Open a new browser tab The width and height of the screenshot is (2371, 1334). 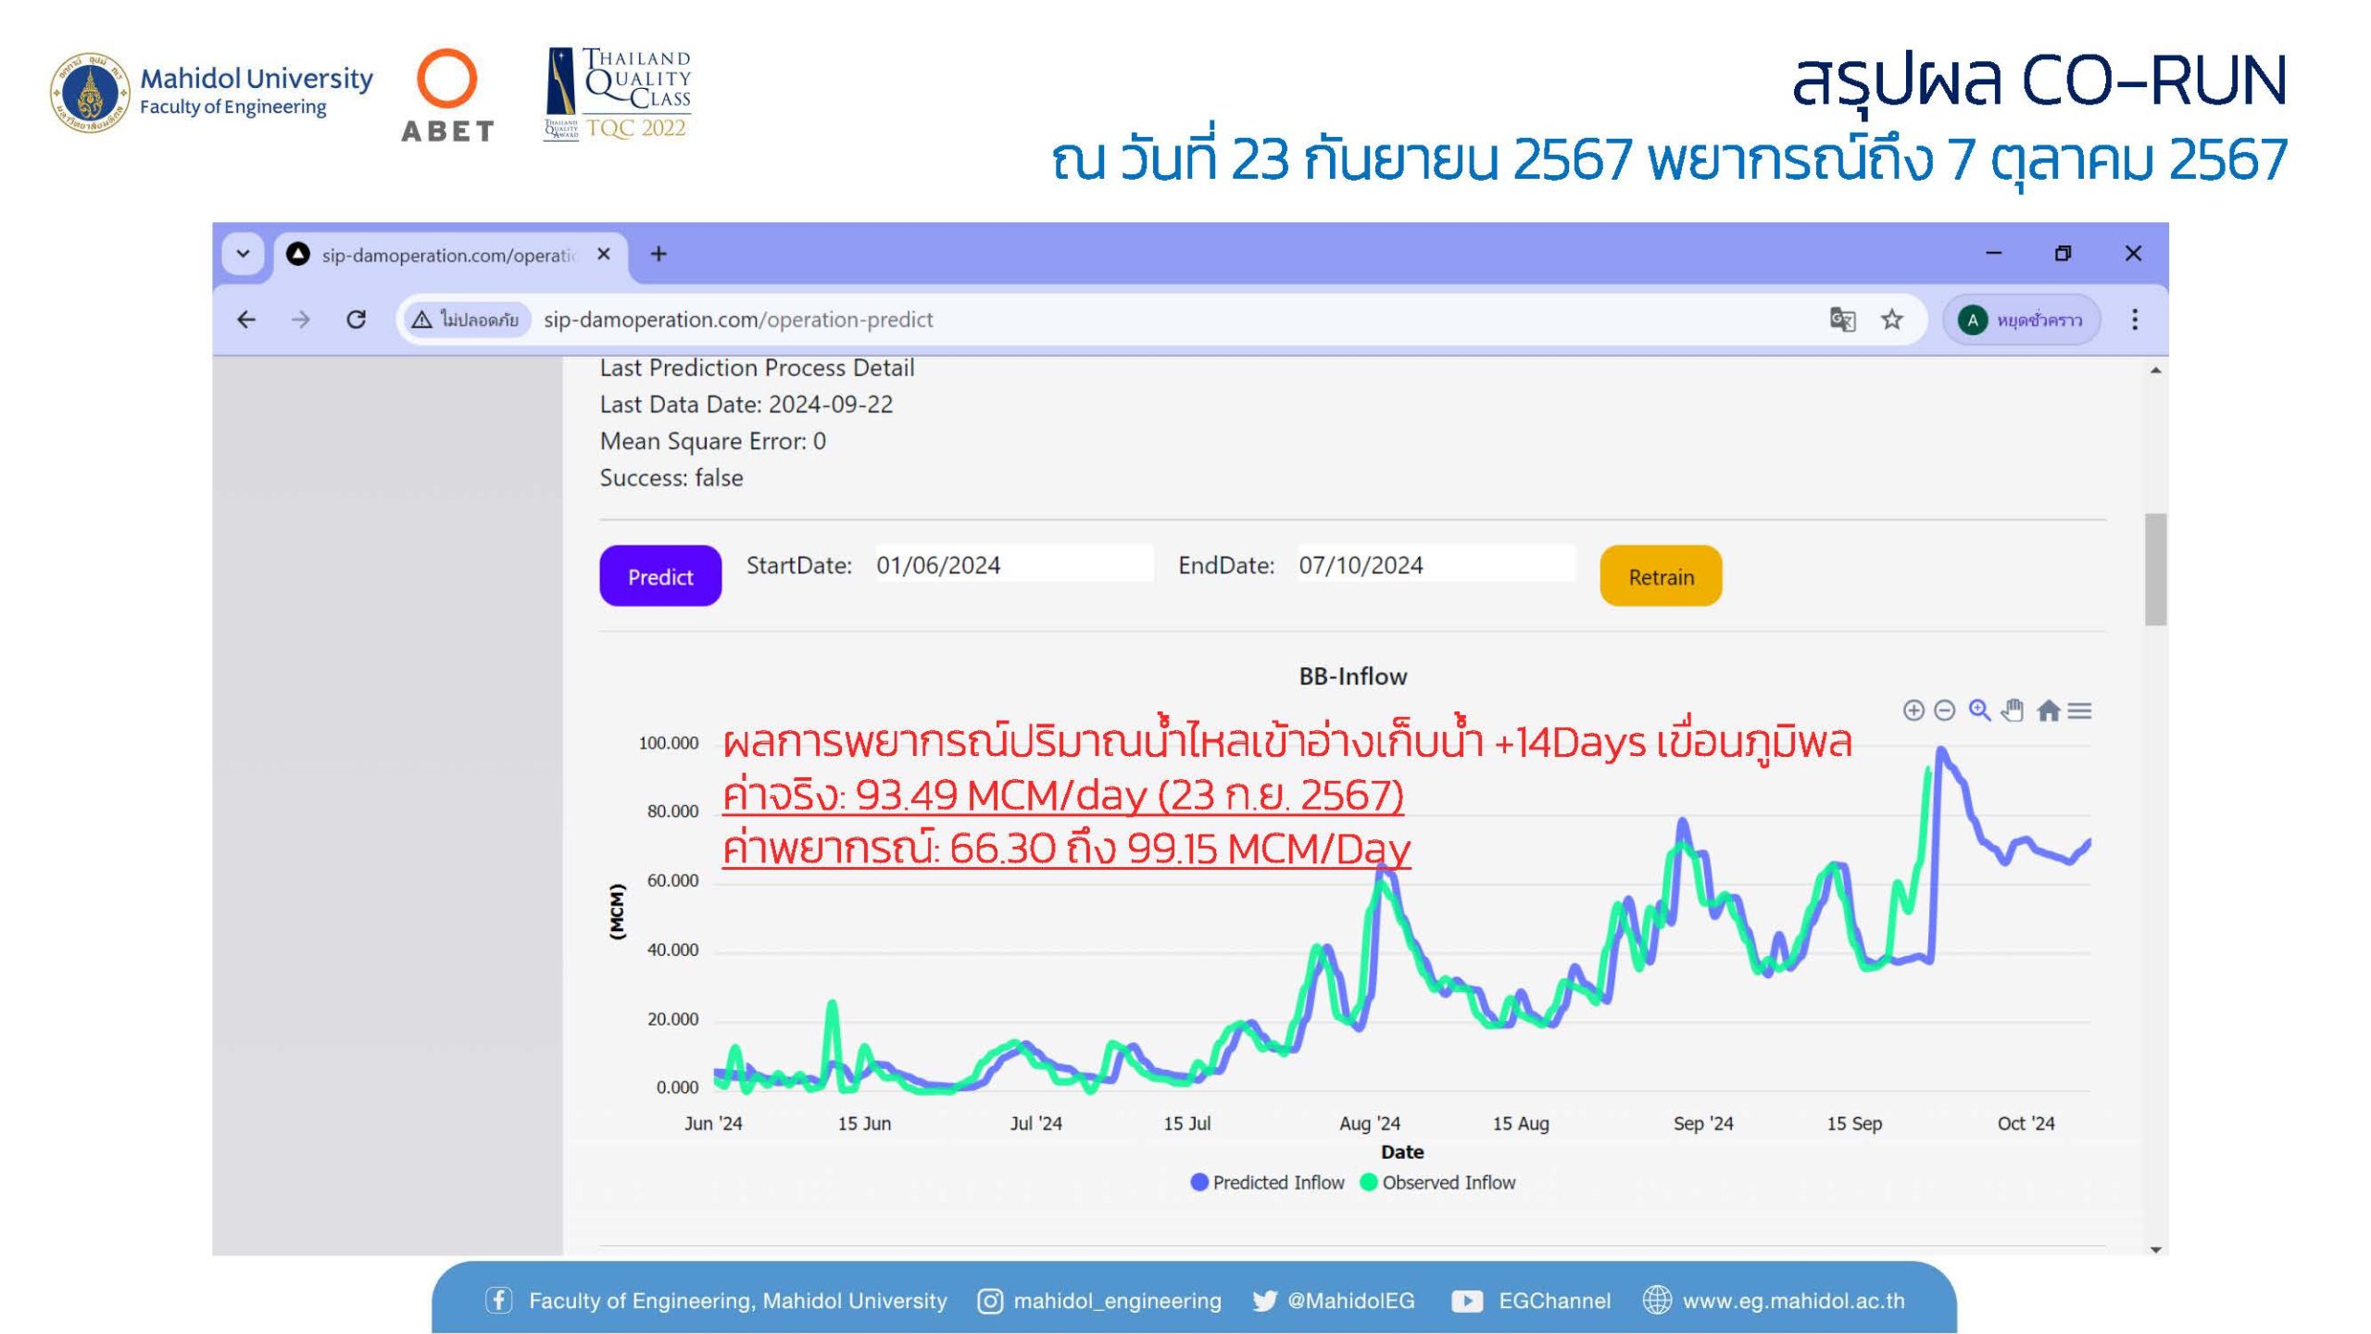pos(659,254)
